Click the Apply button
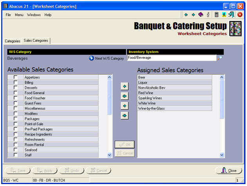 [x=45, y=170]
